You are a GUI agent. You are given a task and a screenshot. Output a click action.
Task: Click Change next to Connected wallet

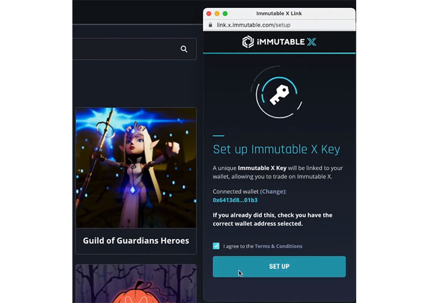point(273,192)
